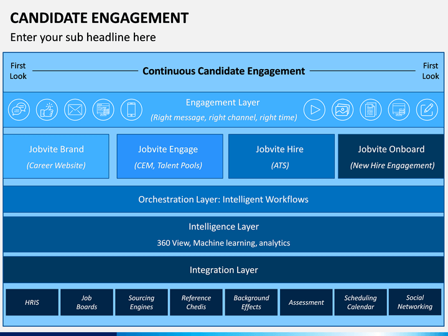Image resolution: width=448 pixels, height=336 pixels.
Task: Click the '(ATS)' subtitle
Action: (280, 166)
